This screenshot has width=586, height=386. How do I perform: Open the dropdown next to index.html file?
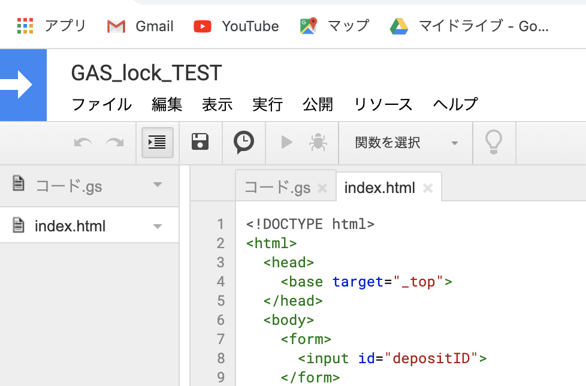(158, 225)
